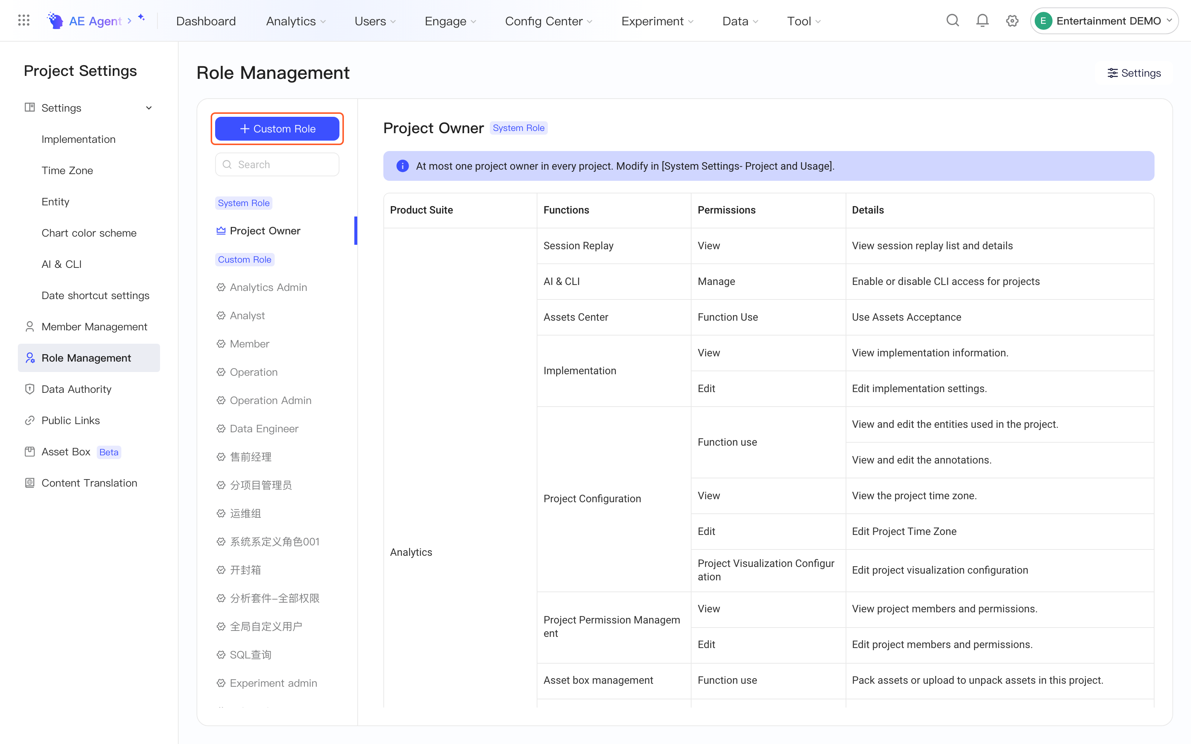Click the Settings sliders icon near page title
This screenshot has width=1191, height=744.
point(1112,73)
